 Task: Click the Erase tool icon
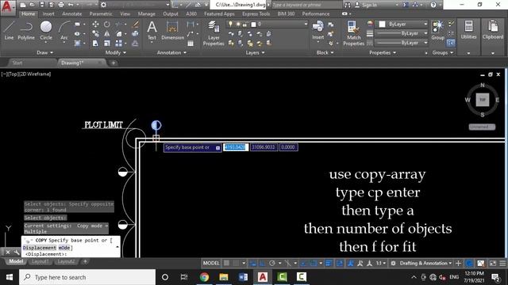tap(136, 25)
